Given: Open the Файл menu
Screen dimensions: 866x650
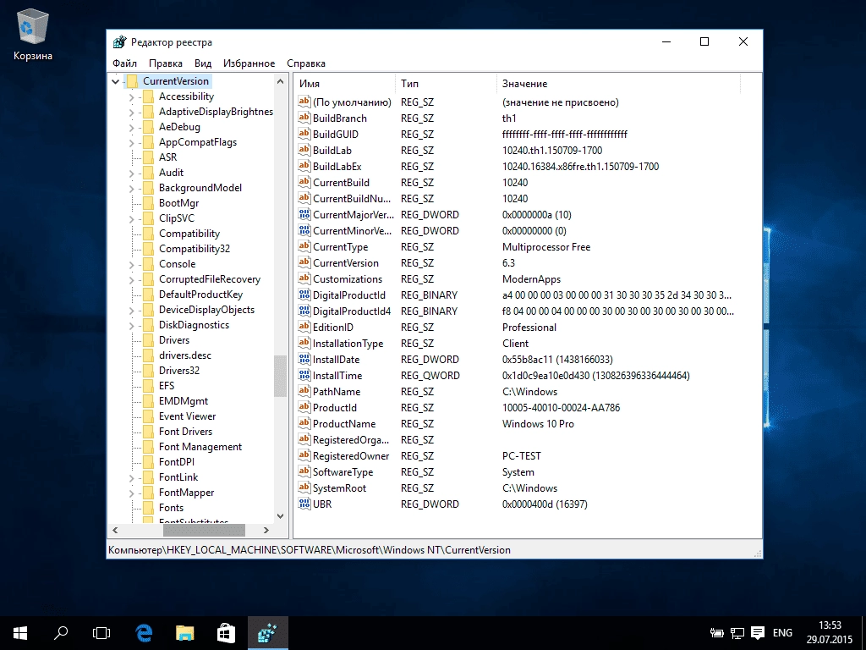Looking at the screenshot, I should point(125,63).
